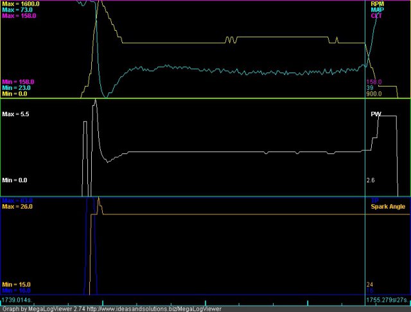Select the white PW trace label
411x312 pixels.
coord(376,114)
